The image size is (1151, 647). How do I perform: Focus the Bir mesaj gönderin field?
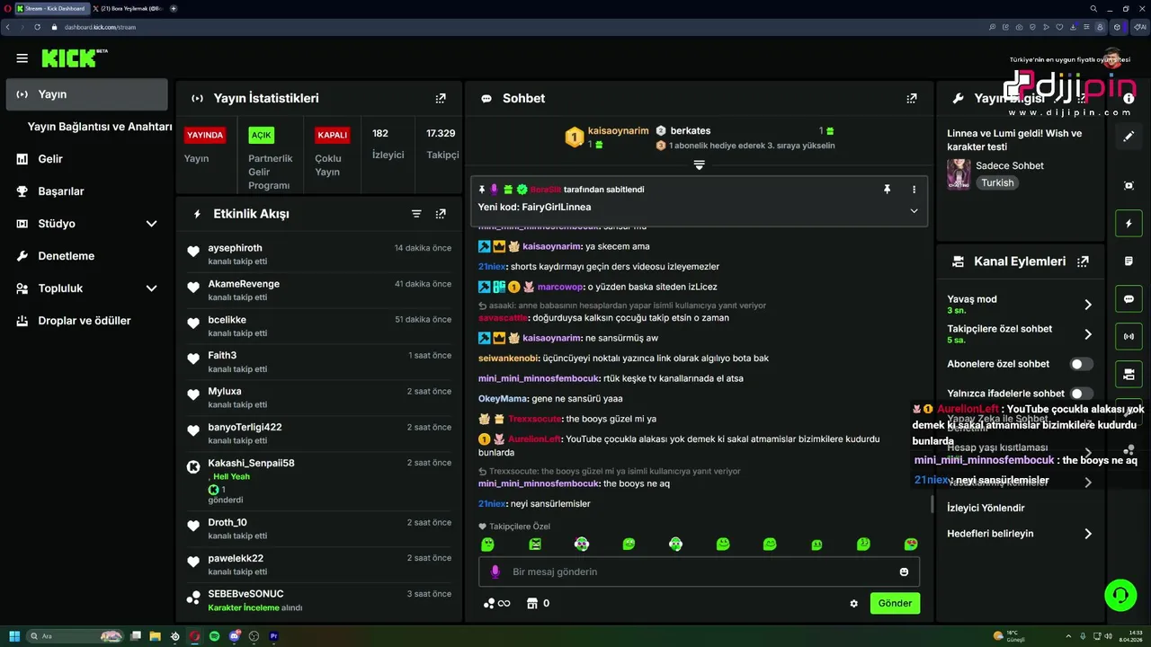699,572
